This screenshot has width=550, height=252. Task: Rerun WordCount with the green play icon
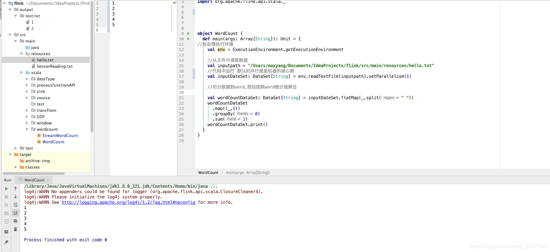(6, 189)
